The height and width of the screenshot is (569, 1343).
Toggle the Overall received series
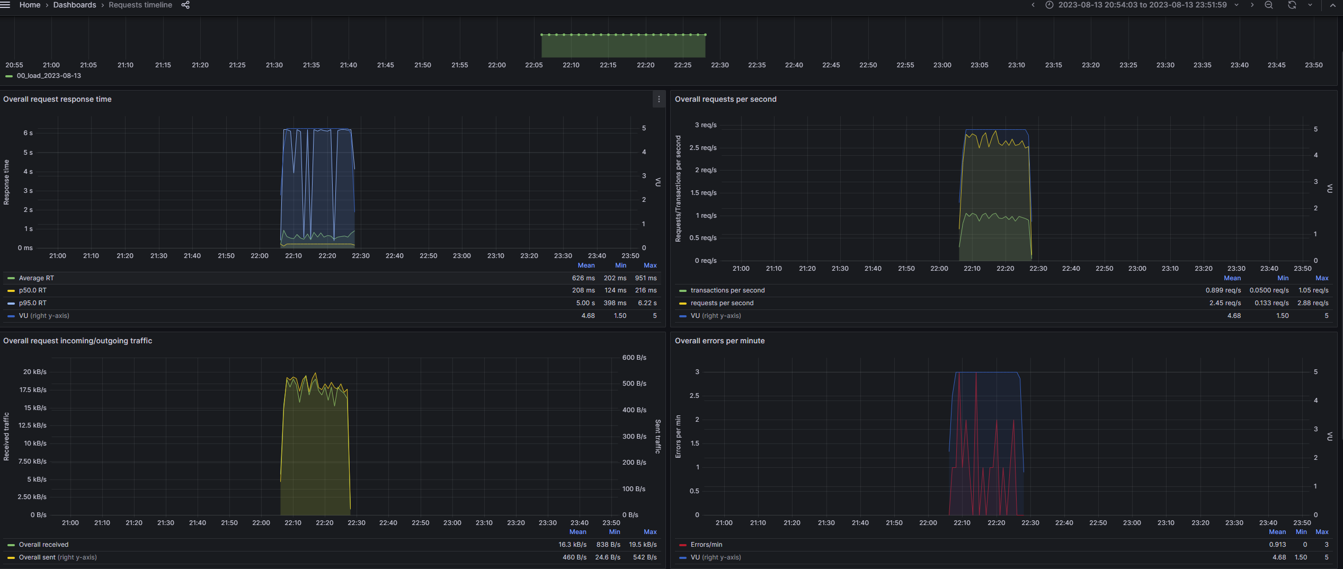(43, 545)
